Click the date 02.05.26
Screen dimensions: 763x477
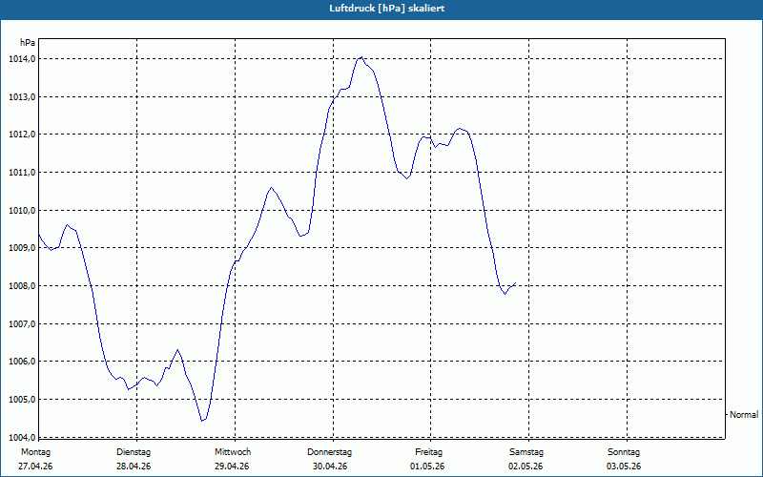click(526, 467)
